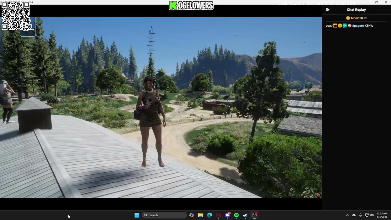This screenshot has height=220, width=391.
Task: Open Discord from the taskbar
Action: [228, 215]
